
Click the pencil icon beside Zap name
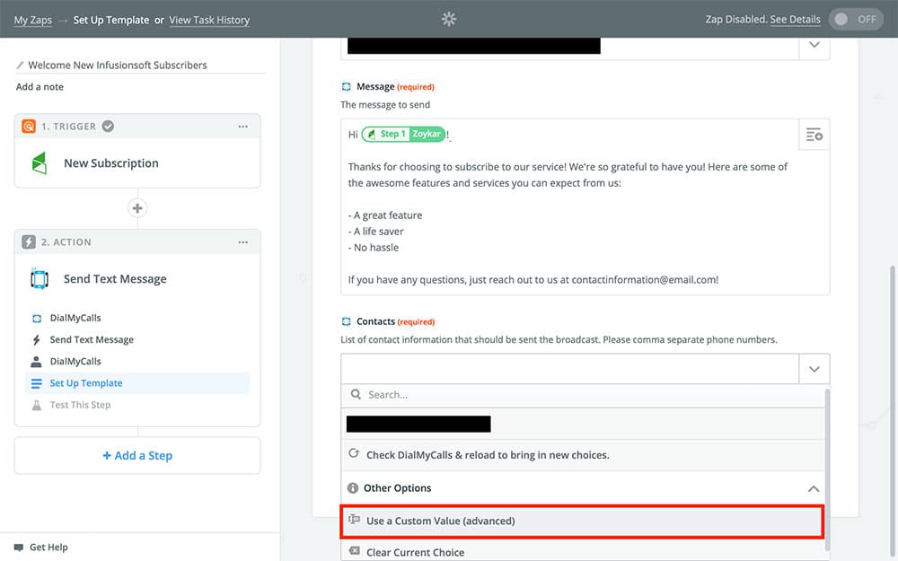coord(21,66)
